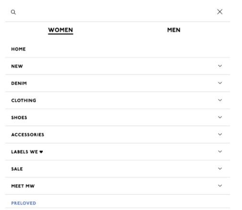Image resolution: width=242 pixels, height=210 pixels.
Task: Open the SALE menu item label
Action: coord(17,169)
